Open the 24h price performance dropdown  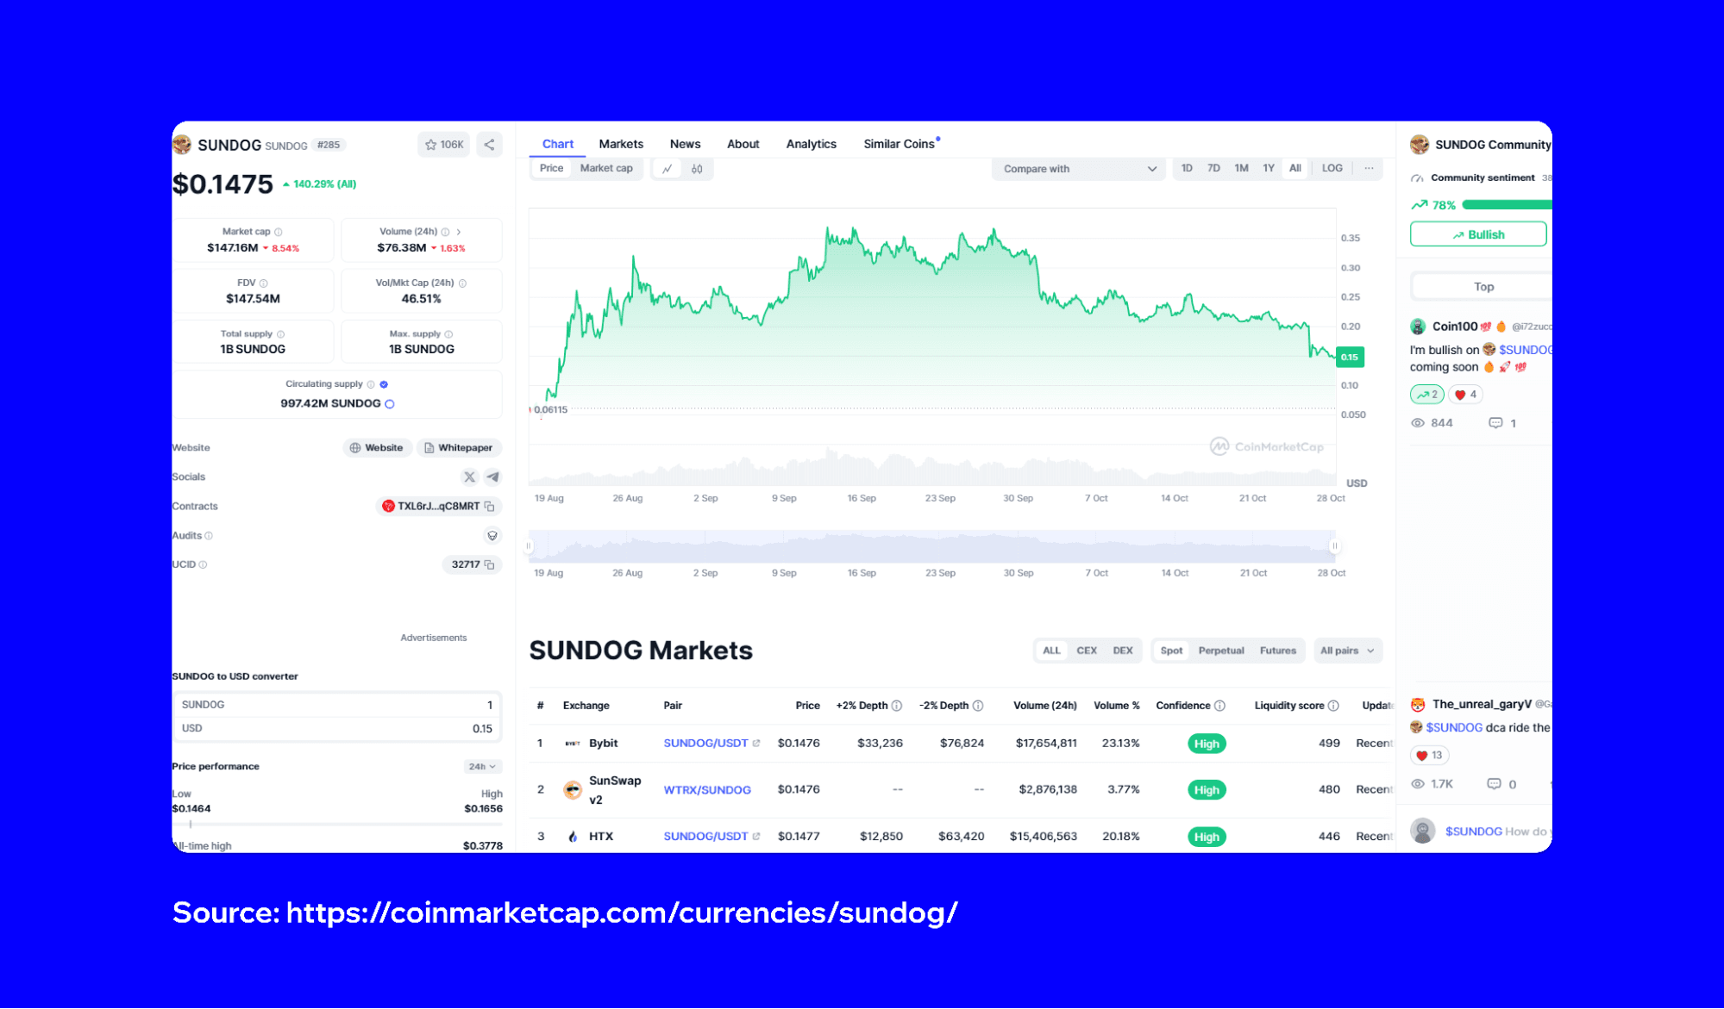[482, 767]
